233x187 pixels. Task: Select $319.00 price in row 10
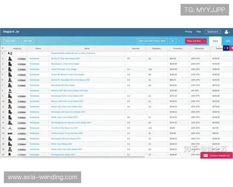(173, 101)
